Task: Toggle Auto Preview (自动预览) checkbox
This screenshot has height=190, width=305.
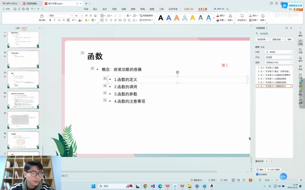Action: click(257, 174)
